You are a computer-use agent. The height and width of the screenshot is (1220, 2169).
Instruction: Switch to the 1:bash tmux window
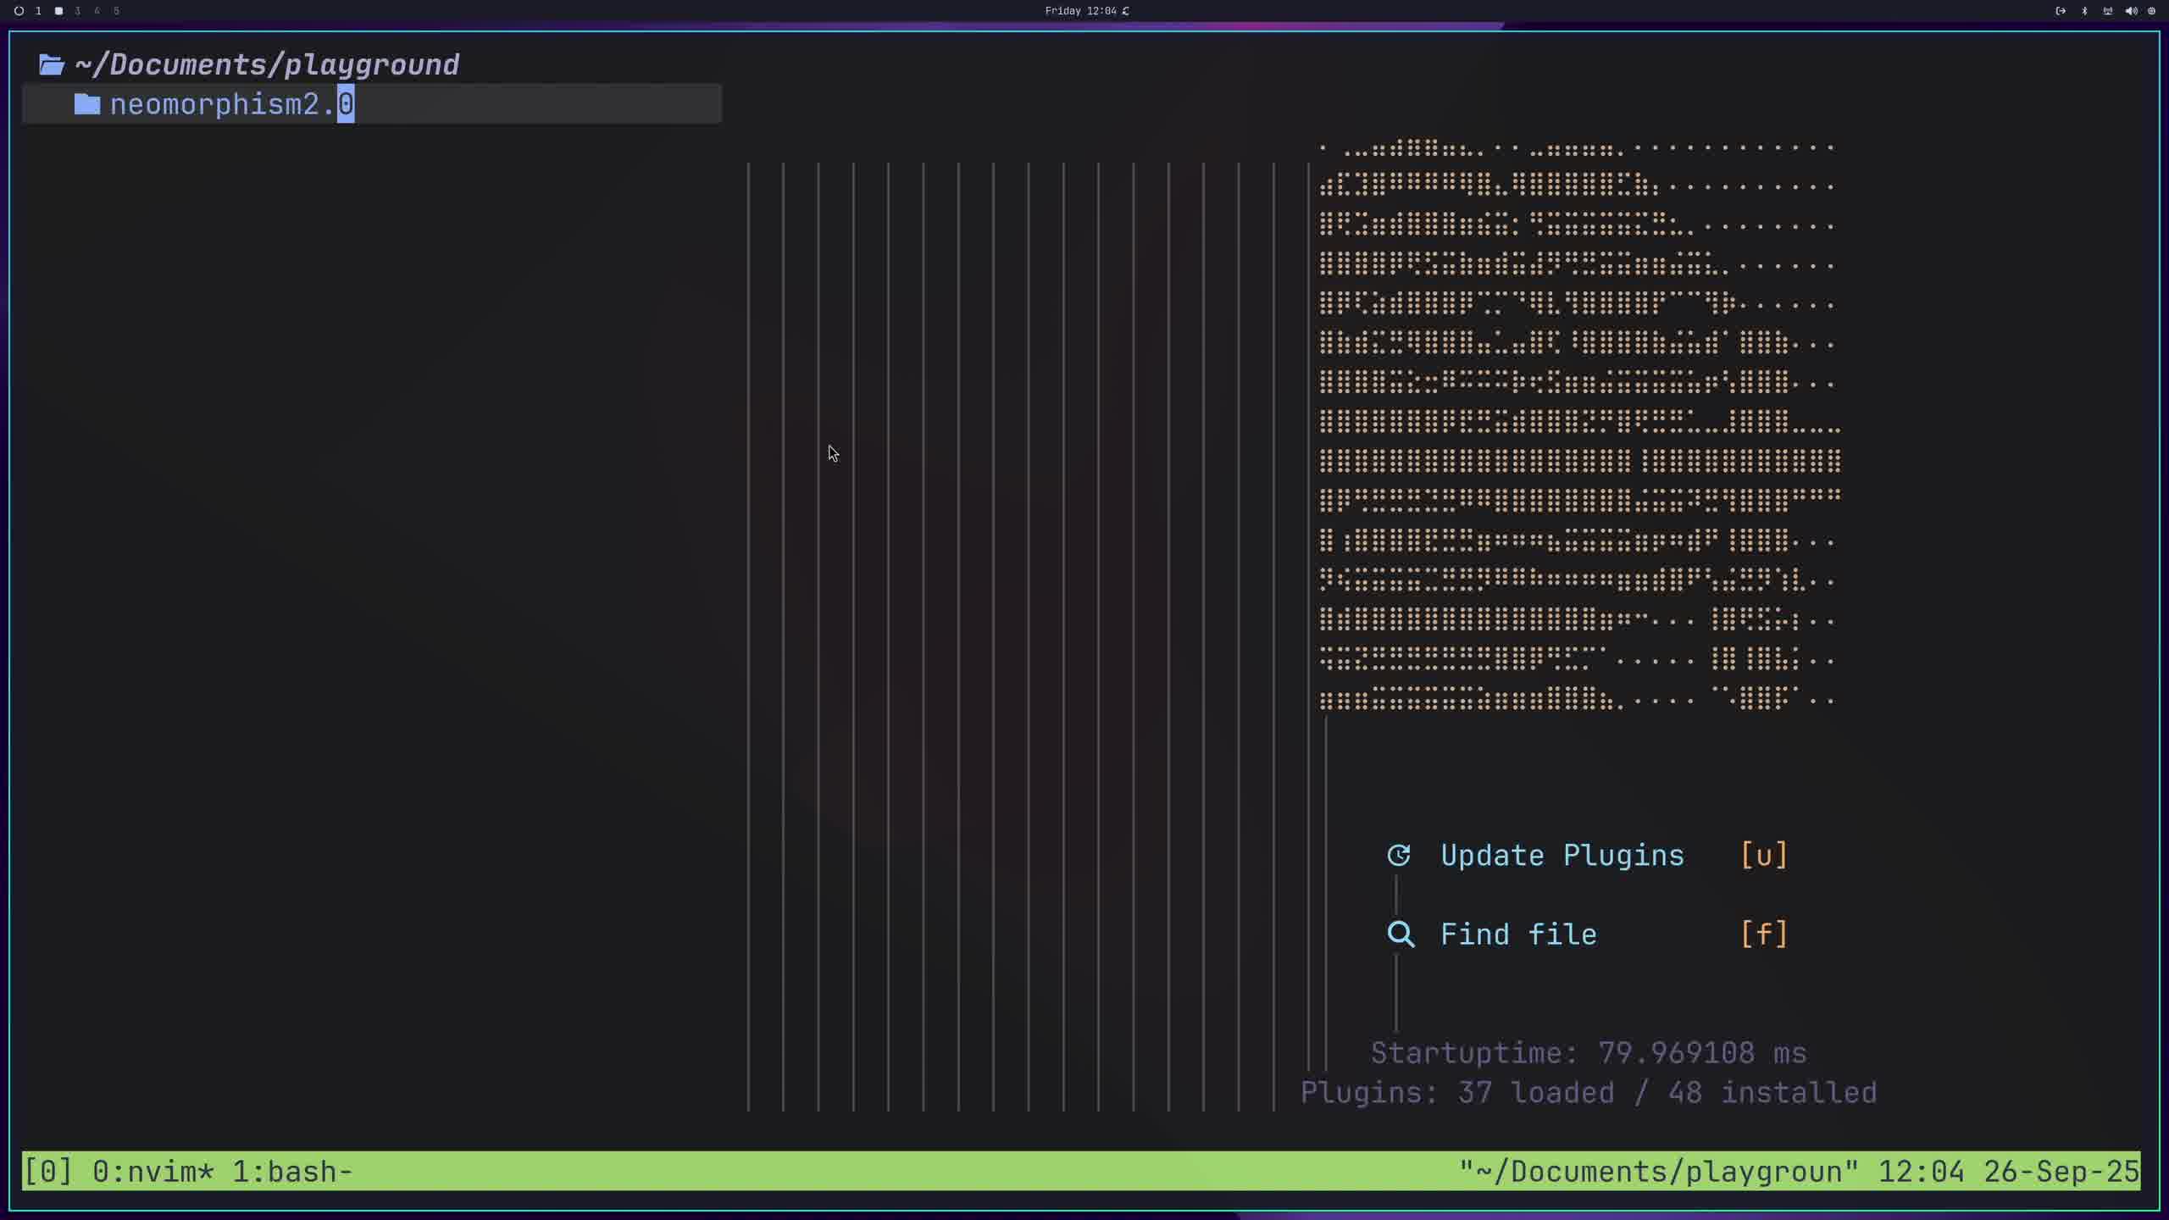pos(291,1172)
